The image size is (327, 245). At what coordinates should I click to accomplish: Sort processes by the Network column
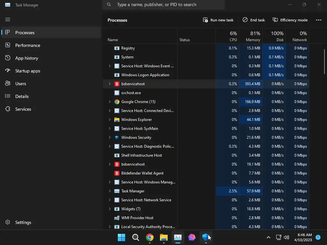pyautogui.click(x=297, y=36)
